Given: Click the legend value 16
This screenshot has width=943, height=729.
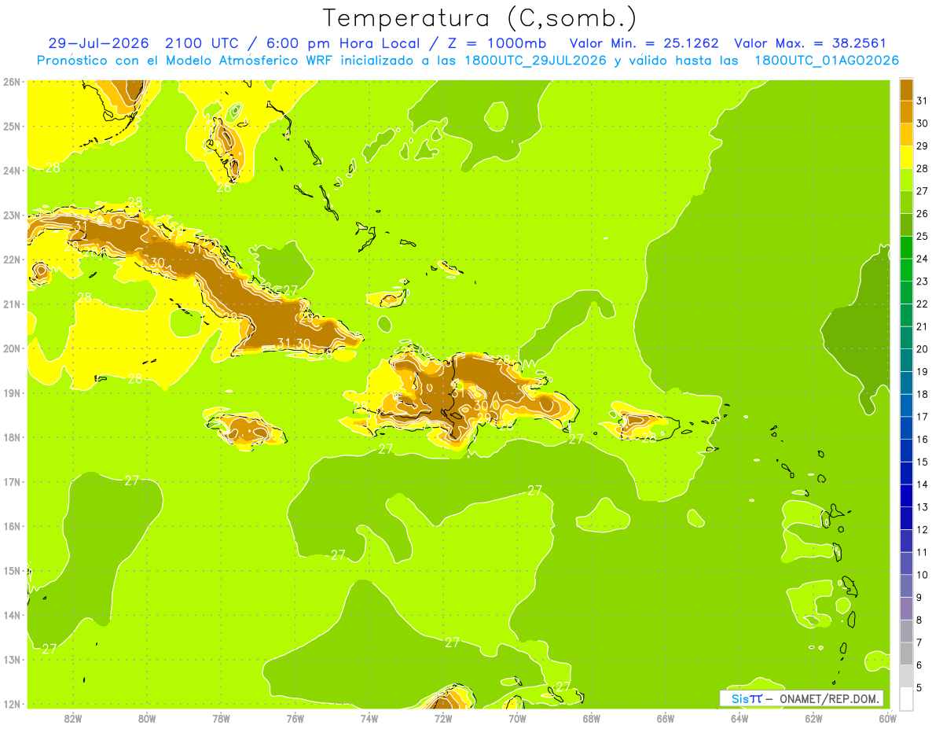Looking at the screenshot, I should 922,439.
